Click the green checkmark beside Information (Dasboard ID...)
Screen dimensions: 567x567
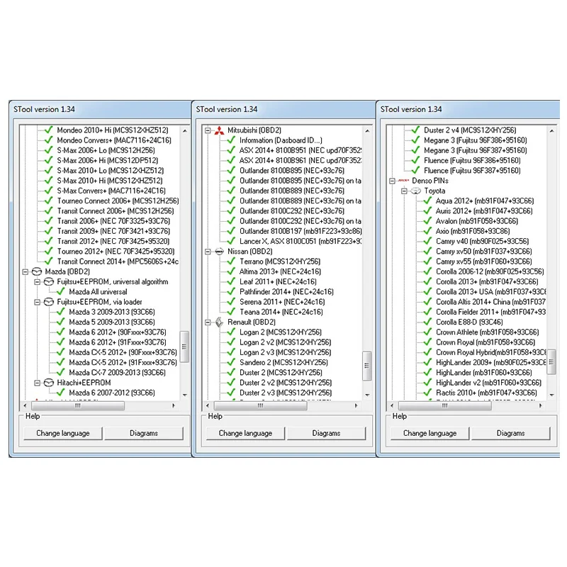[231, 140]
